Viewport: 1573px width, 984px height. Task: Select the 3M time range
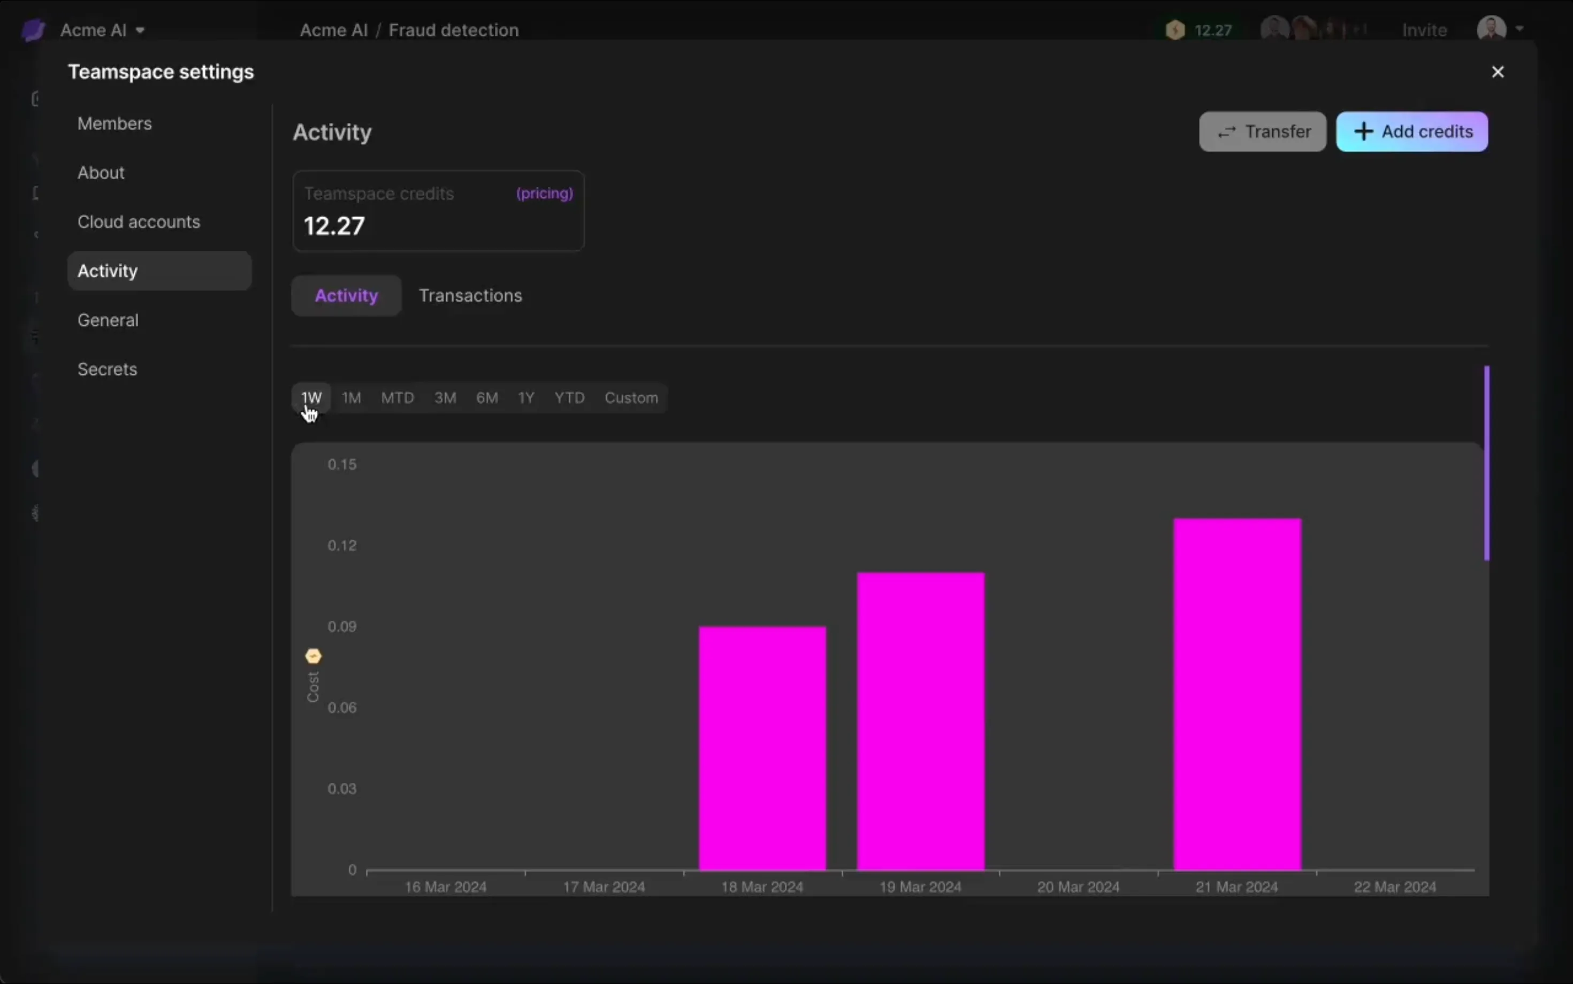(x=445, y=398)
